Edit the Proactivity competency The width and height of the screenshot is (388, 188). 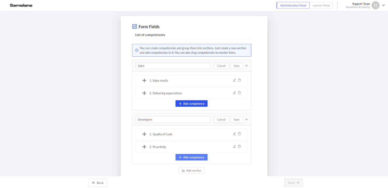pos(234,147)
